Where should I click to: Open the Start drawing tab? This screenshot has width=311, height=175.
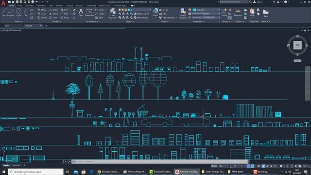click(x=7, y=26)
